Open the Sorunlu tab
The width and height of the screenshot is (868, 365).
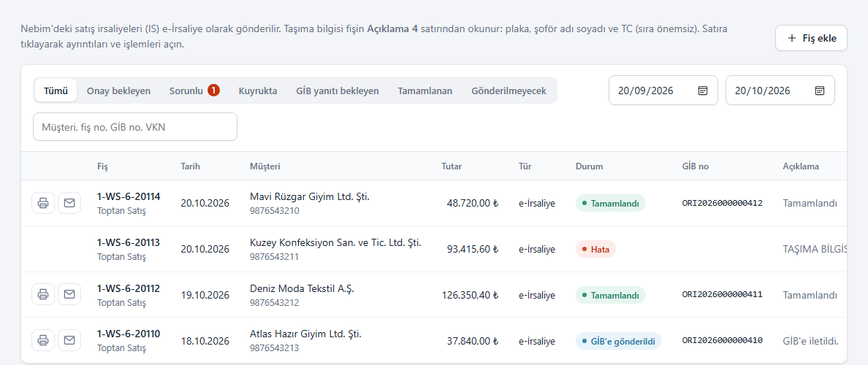coord(194,91)
